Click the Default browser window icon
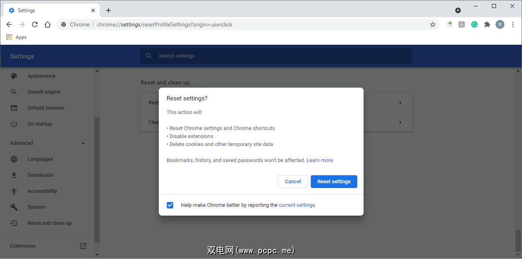522x261 pixels. point(14,108)
